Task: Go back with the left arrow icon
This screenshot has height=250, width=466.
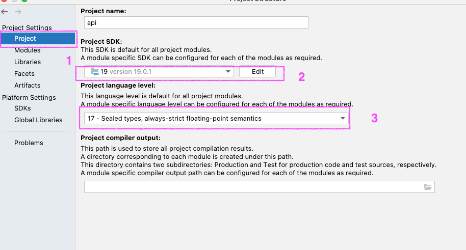Action: [x=5, y=12]
